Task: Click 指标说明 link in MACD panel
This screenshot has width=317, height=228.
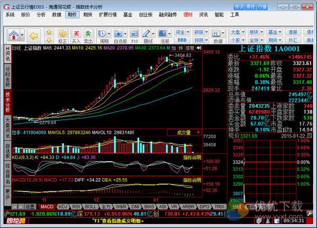Action: pyautogui.click(x=192, y=180)
